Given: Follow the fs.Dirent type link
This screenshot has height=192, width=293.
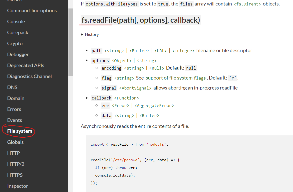Looking at the screenshot, I should tap(247, 4).
